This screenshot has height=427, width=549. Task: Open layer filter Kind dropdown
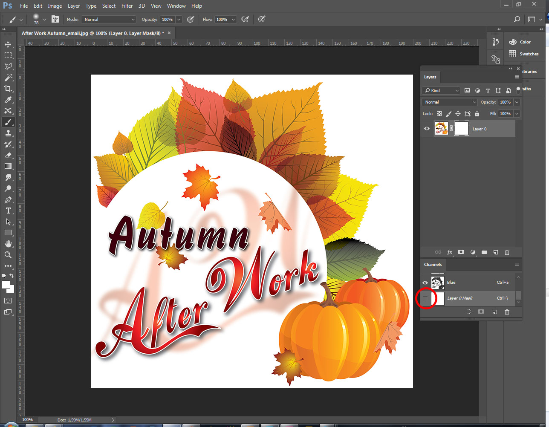(441, 90)
